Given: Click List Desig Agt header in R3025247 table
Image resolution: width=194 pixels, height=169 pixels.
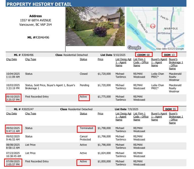Looking at the screenshot, I should pyautogui.click(x=123, y=117).
